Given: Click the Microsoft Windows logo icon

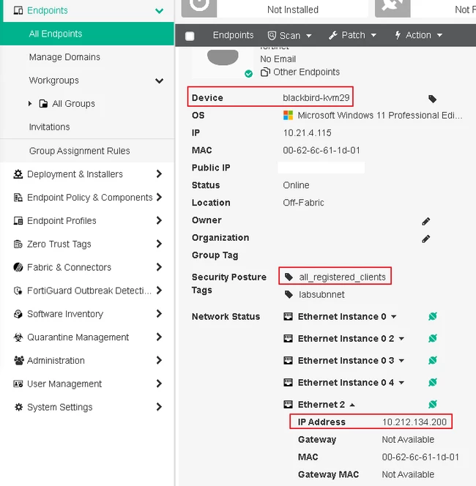Looking at the screenshot, I should pyautogui.click(x=288, y=116).
